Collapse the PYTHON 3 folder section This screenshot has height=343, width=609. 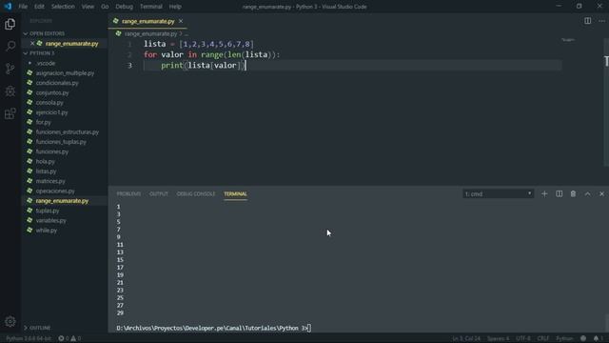tap(64, 53)
